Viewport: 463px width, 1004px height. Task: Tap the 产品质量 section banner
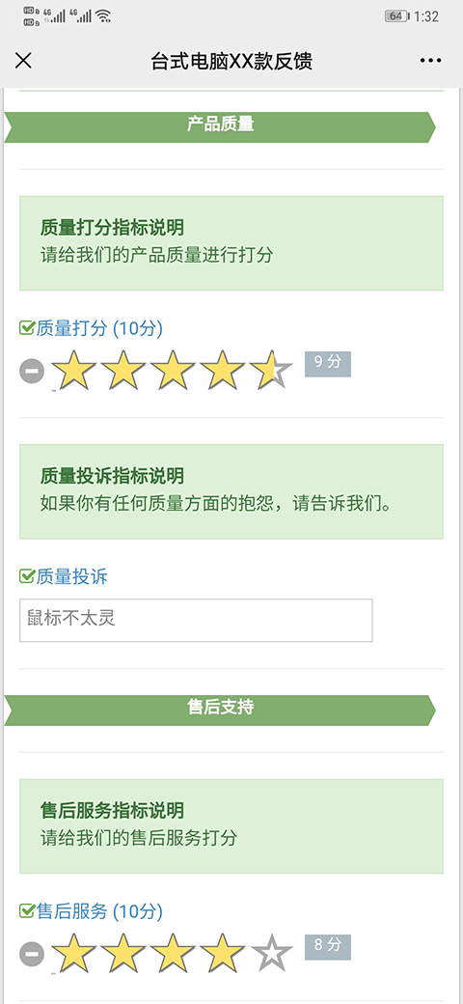(x=220, y=127)
